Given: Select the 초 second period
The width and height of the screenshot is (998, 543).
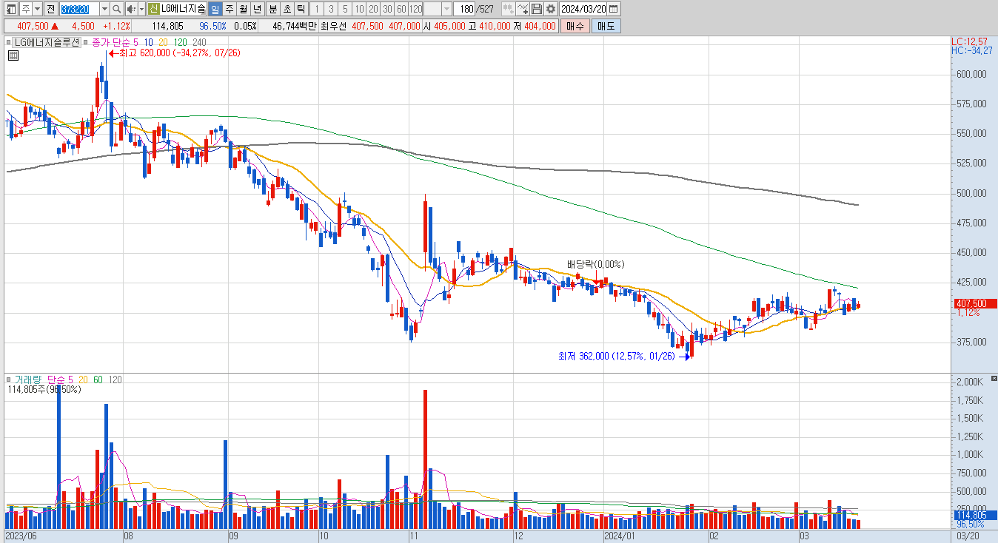Looking at the screenshot, I should pyautogui.click(x=286, y=9).
